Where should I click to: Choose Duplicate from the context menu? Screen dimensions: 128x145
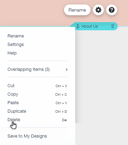click(37, 111)
